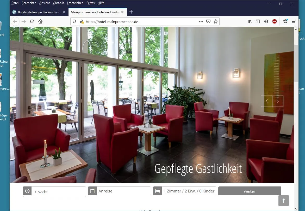Open the Ansicht menu
The height and width of the screenshot is (211, 305).
tap(45, 3)
